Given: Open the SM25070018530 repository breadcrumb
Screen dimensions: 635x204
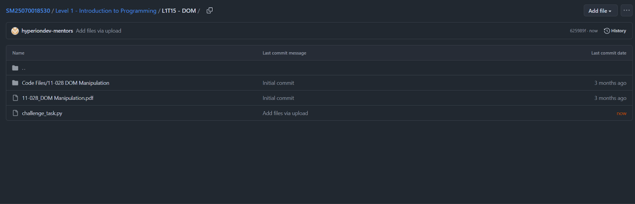Looking at the screenshot, I should (x=28, y=11).
